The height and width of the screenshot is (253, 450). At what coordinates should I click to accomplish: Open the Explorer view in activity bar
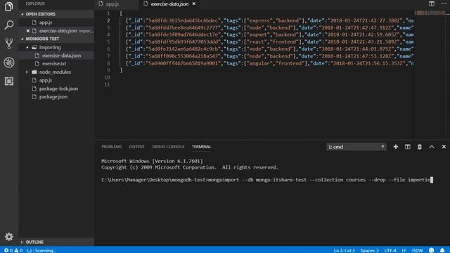click(x=9, y=6)
